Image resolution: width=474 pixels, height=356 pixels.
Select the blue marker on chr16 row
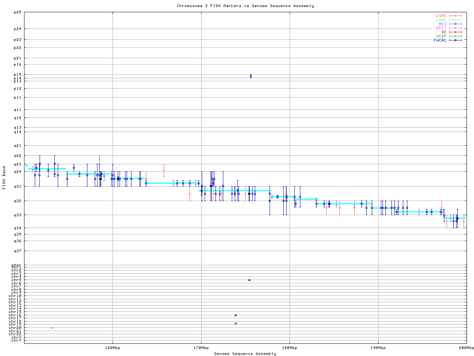click(x=236, y=315)
